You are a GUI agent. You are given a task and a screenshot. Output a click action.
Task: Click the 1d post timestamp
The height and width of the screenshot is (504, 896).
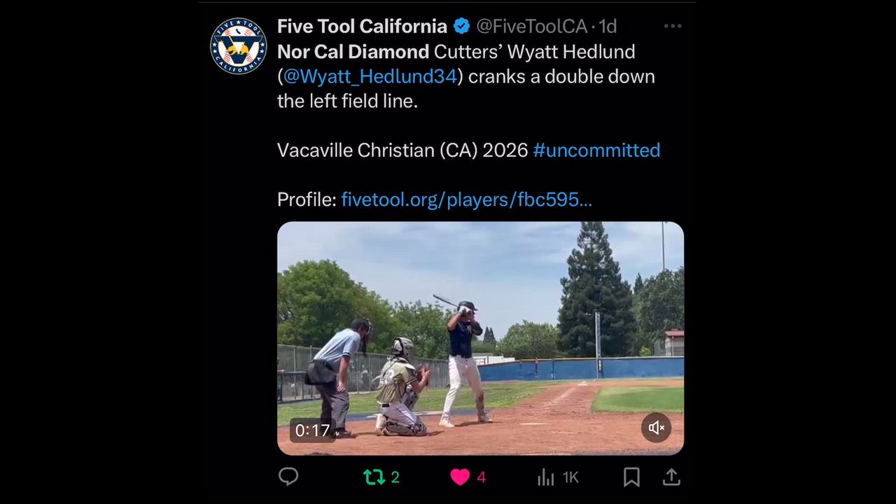click(x=608, y=27)
